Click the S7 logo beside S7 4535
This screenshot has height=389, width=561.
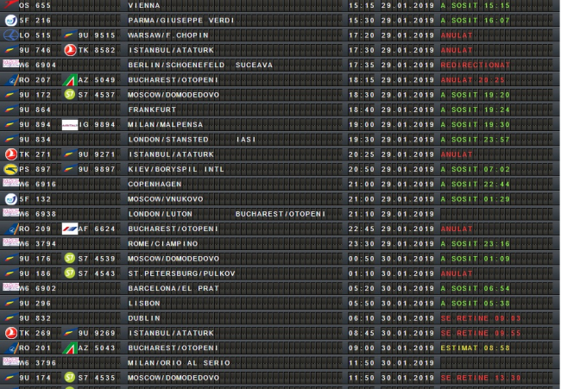(x=70, y=377)
